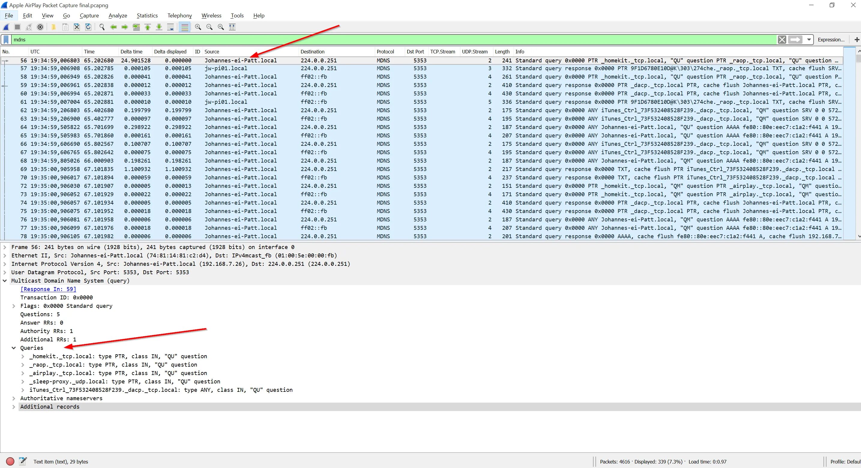Find a packet using the magnifier icon

pos(102,27)
